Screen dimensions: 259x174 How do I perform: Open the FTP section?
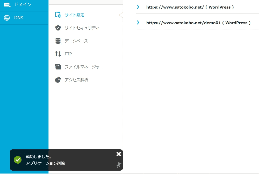tap(68, 54)
